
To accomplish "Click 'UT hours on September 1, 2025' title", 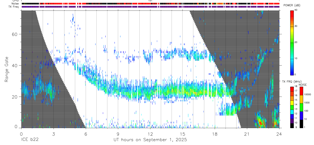I will [150, 140].
